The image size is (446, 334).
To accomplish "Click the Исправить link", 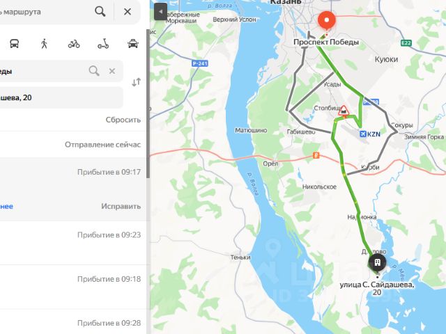I will coord(121,206).
